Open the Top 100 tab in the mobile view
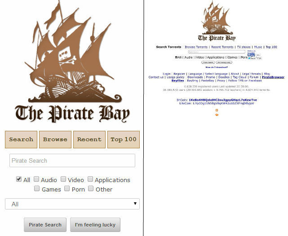This screenshot has height=236, width=288. tap(124, 139)
